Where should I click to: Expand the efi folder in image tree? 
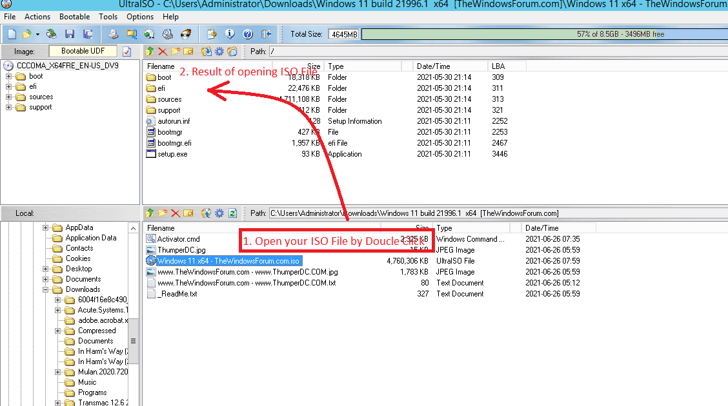pos(8,86)
